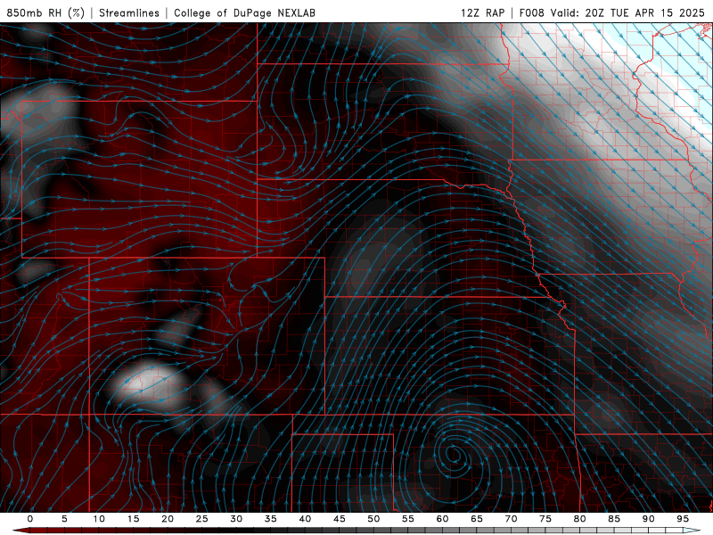Click the "12Z RAP" model run label
Screen dimensions: 713x535
tap(483, 12)
